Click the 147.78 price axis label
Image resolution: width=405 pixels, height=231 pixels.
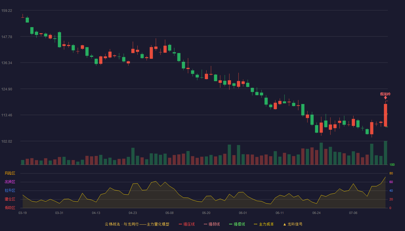click(7, 37)
